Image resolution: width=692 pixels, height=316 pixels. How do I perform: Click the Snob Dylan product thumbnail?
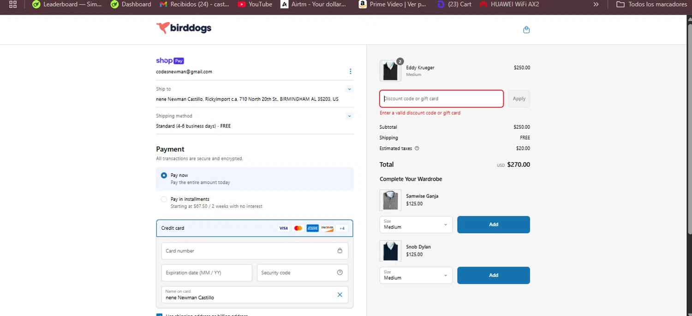390,251
